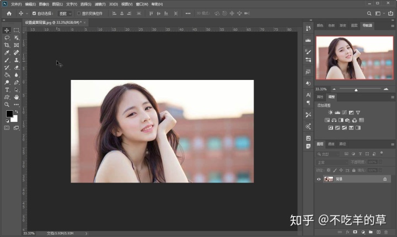Select the Eraser tool
397x237 pixels.
tap(17, 67)
